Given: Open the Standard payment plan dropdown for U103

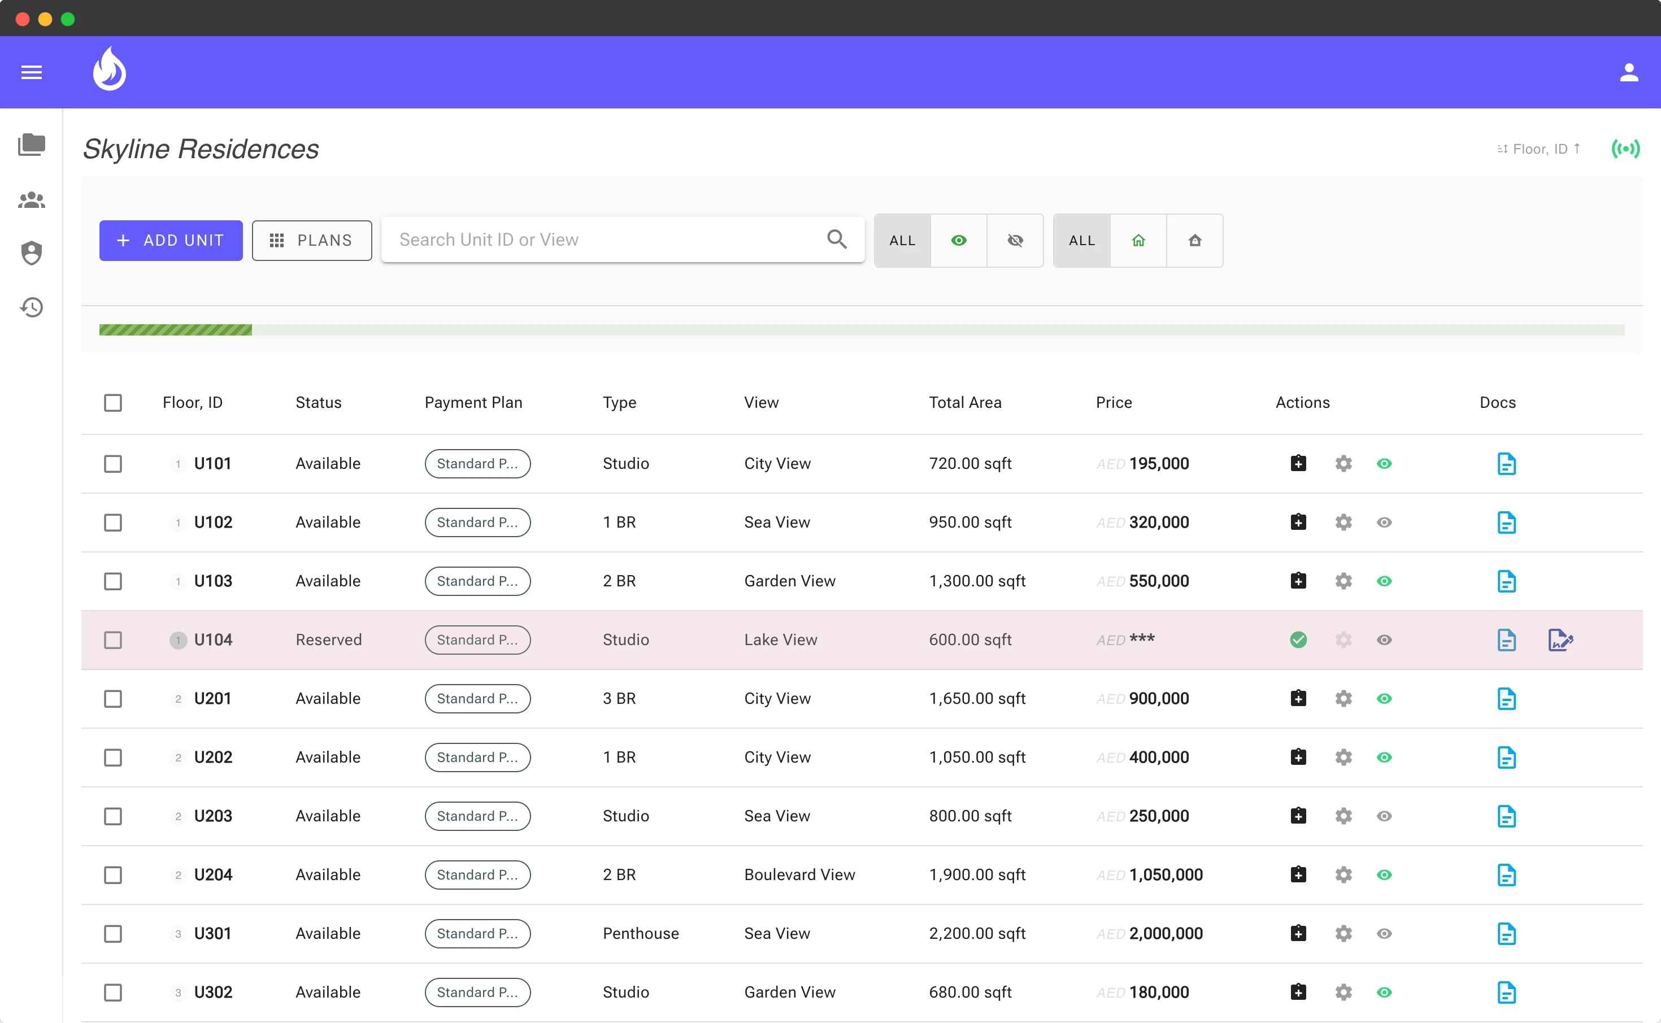Looking at the screenshot, I should coord(477,581).
